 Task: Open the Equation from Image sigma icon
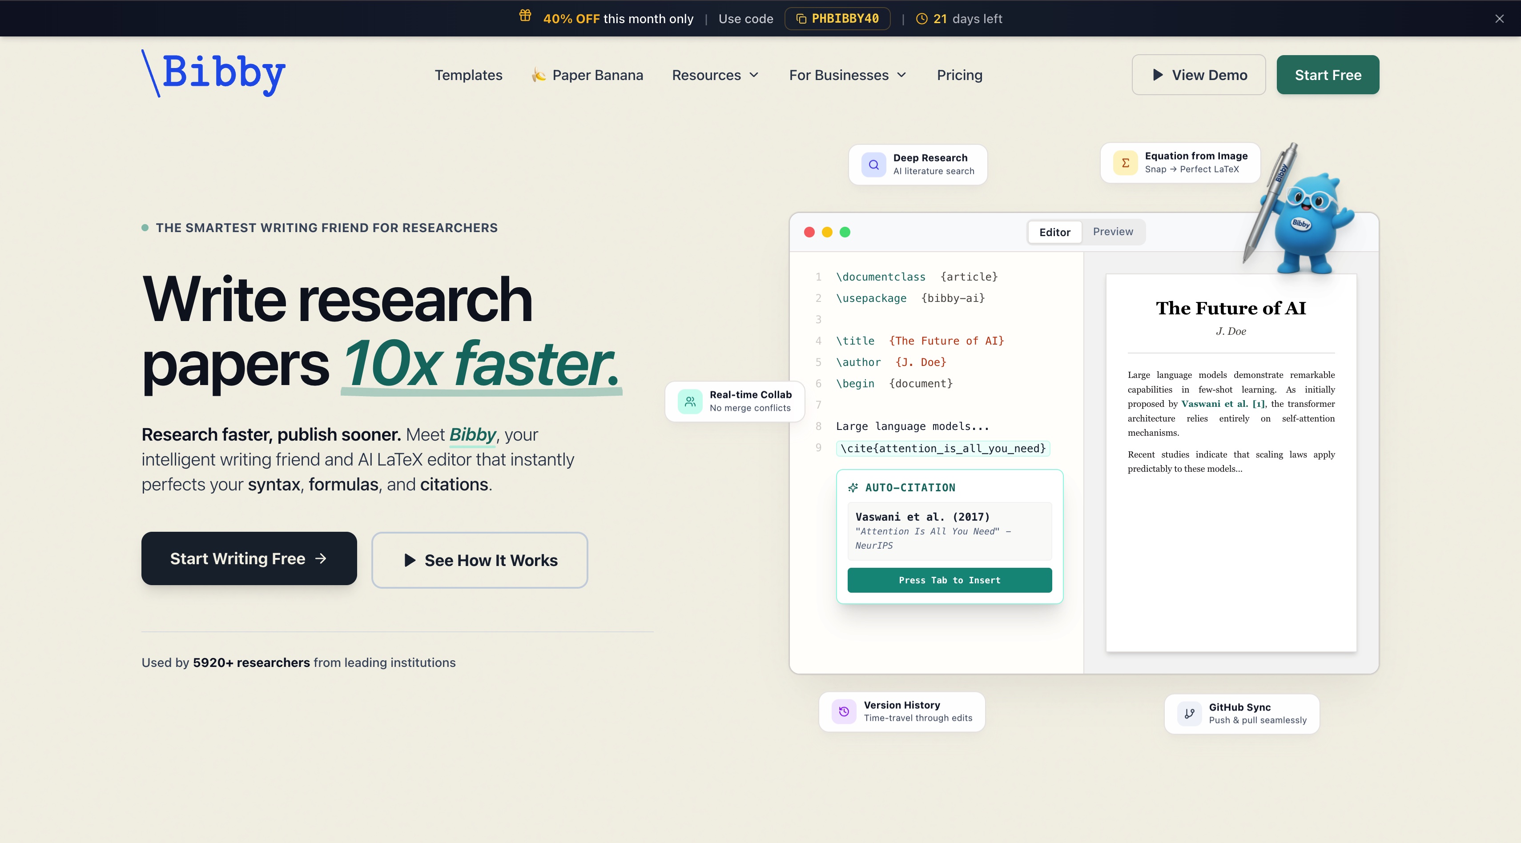[x=1125, y=162]
